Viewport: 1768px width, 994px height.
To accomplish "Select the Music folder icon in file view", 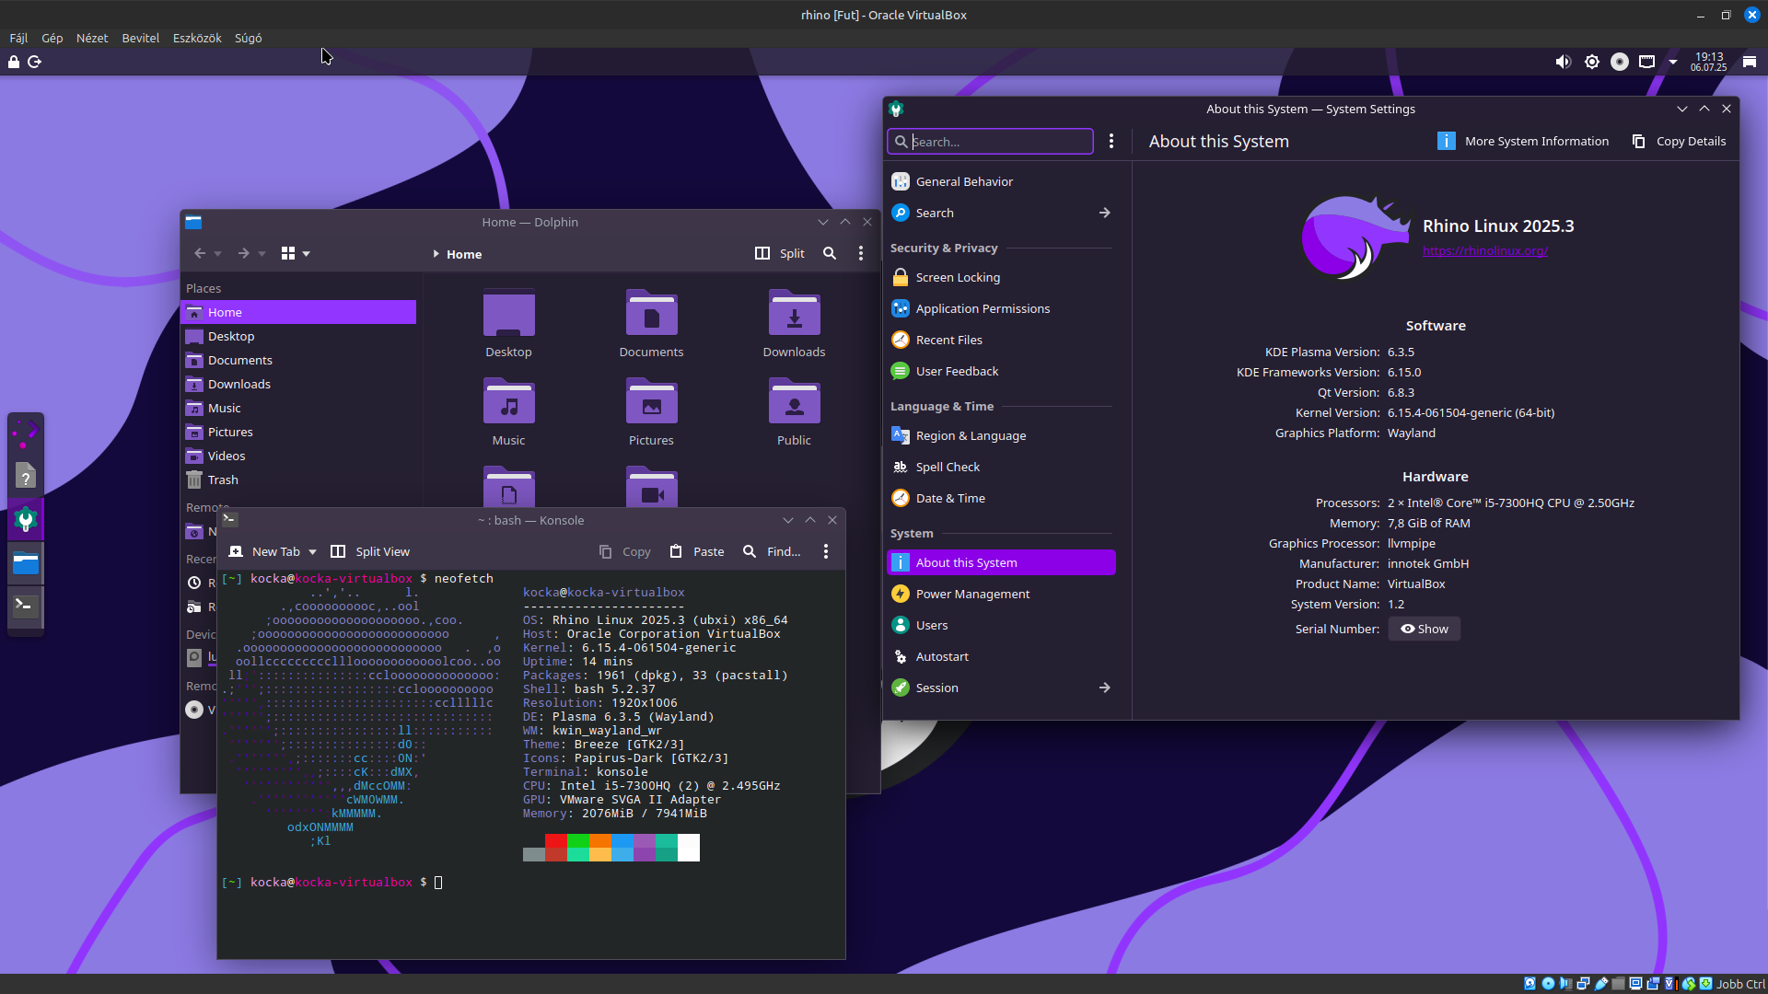I will pos(508,402).
